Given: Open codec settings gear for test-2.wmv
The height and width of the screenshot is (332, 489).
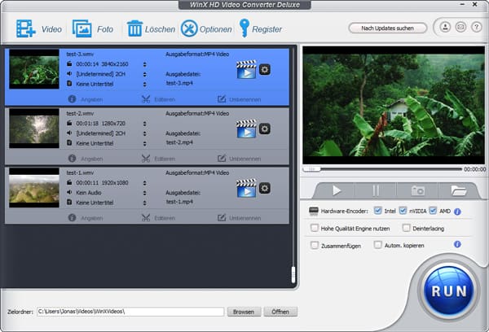Looking at the screenshot, I should (265, 129).
